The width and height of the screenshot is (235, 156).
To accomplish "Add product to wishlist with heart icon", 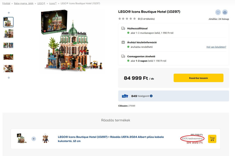I will [x=218, y=12].
